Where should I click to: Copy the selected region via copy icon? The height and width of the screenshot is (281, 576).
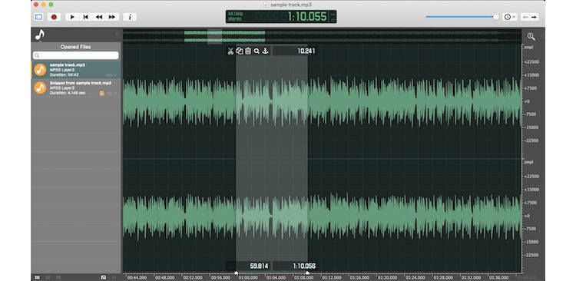(240, 51)
